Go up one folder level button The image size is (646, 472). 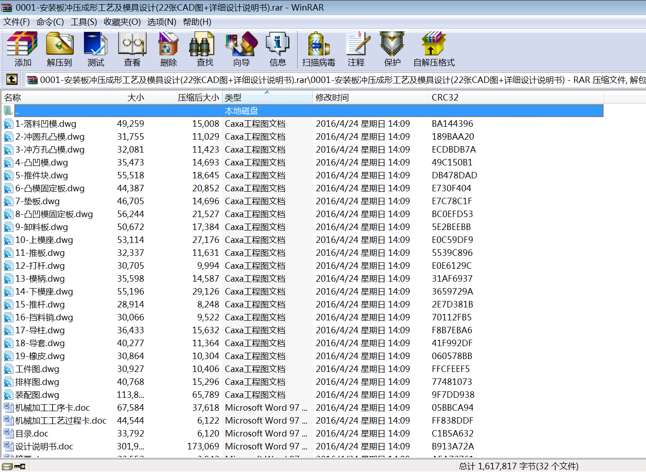click(12, 80)
